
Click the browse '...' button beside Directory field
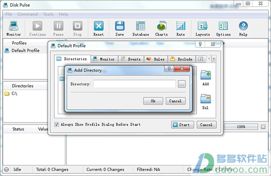point(182,84)
